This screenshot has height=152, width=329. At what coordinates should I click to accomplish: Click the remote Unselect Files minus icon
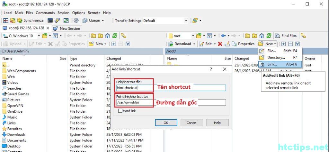(x=290, y=44)
